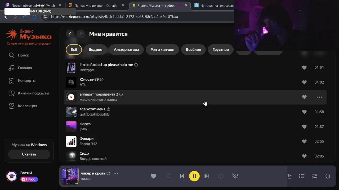Open site settings icon in address bar
Image resolution: width=339 pixels, height=190 pixels.
[46, 17]
